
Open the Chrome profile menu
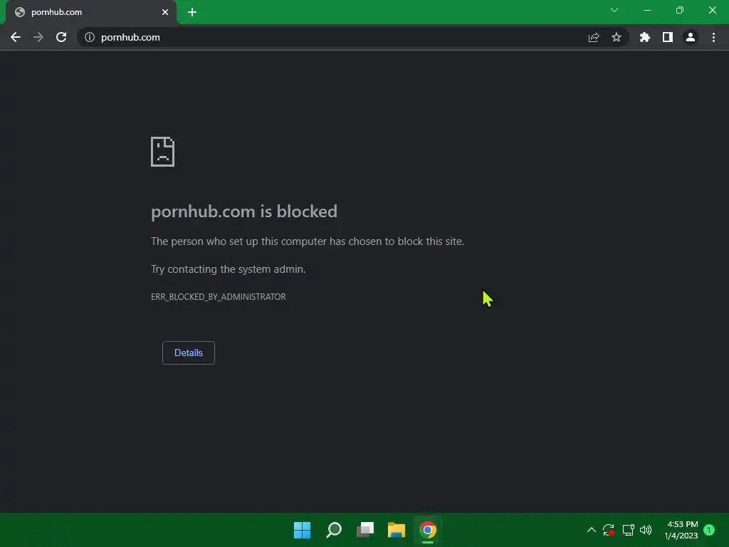[691, 37]
